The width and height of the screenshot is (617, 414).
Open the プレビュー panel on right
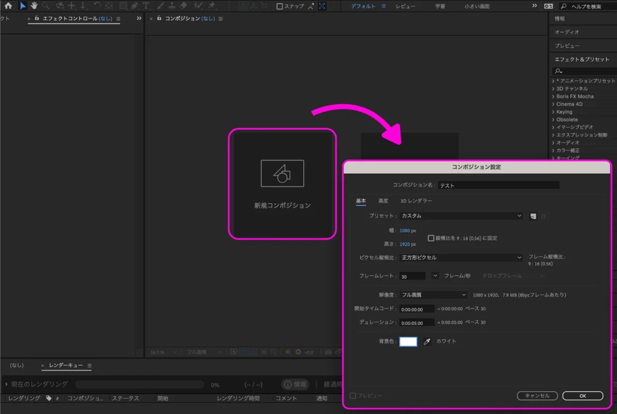click(567, 46)
